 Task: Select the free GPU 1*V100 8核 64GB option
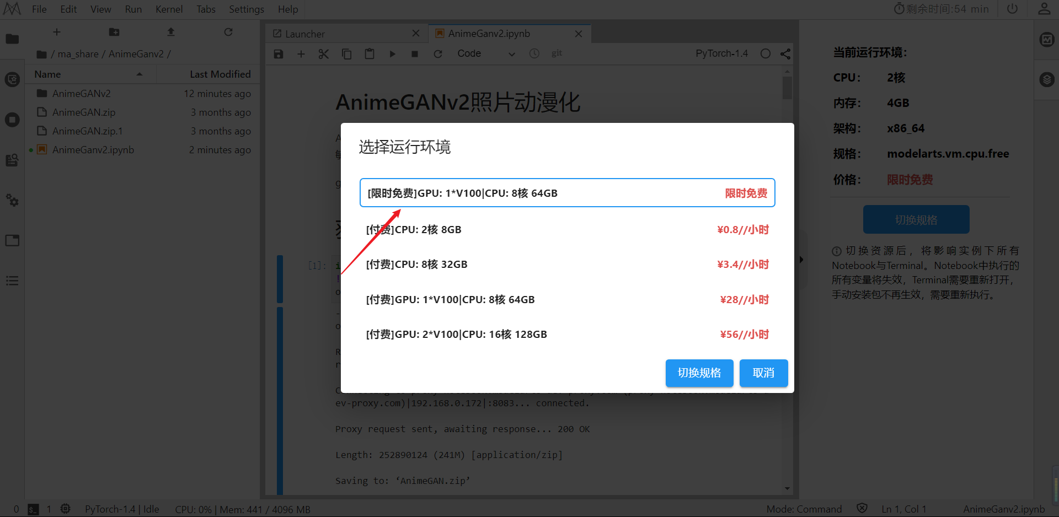[x=567, y=193]
